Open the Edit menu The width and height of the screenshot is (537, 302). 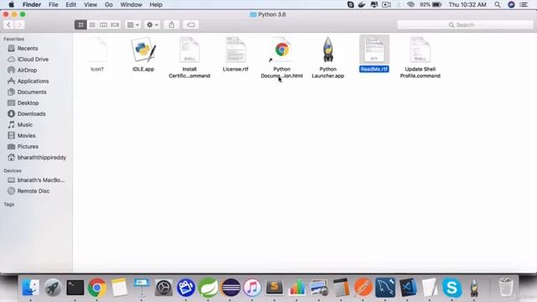click(70, 5)
